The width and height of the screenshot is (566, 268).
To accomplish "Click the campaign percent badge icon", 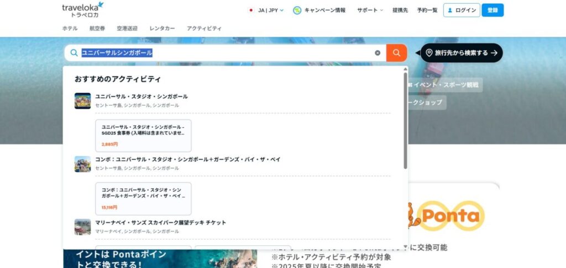I will [297, 10].
